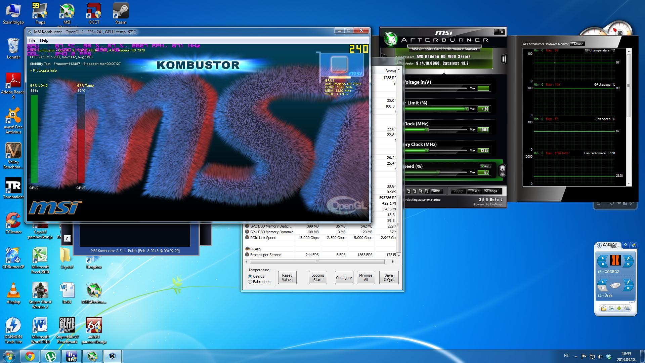Open Afterburner Settings
This screenshot has height=363, width=645.
491,191
